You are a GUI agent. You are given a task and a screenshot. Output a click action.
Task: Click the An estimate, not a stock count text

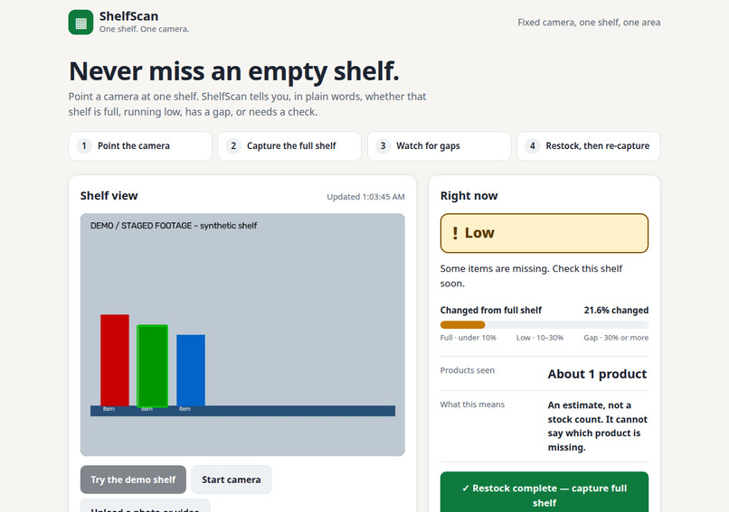click(598, 426)
